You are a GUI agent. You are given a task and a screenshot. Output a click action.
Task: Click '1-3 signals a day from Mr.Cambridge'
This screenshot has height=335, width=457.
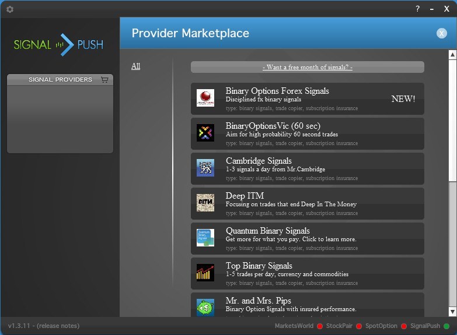pyautogui.click(x=275, y=169)
